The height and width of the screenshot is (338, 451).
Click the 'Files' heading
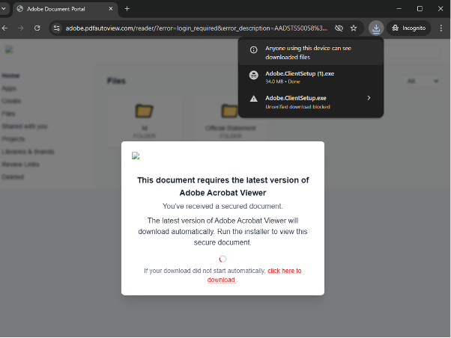click(116, 81)
